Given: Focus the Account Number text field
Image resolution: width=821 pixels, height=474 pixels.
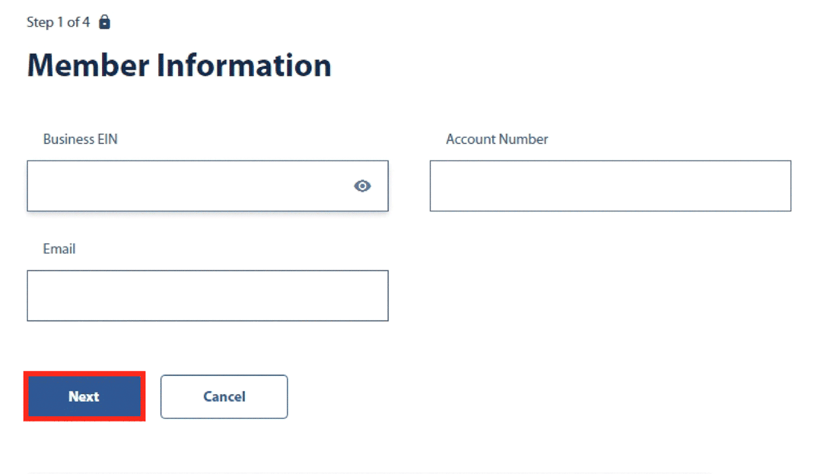Looking at the screenshot, I should point(610,186).
